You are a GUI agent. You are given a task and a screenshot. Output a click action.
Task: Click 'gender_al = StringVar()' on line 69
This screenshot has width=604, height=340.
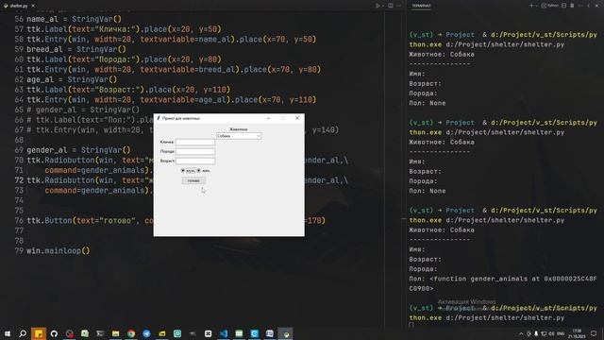(78, 150)
